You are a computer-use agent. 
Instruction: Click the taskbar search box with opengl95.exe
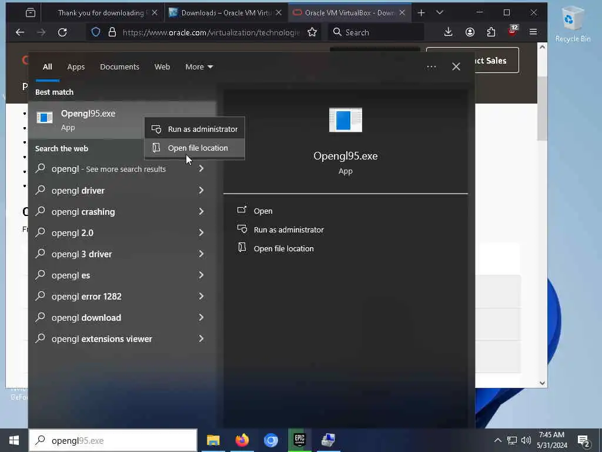(113, 440)
